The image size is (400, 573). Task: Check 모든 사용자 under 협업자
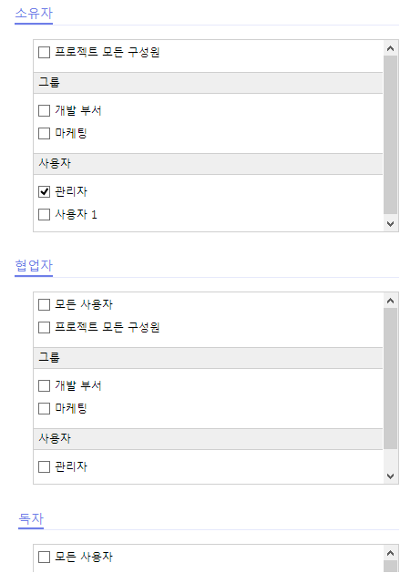pos(45,305)
